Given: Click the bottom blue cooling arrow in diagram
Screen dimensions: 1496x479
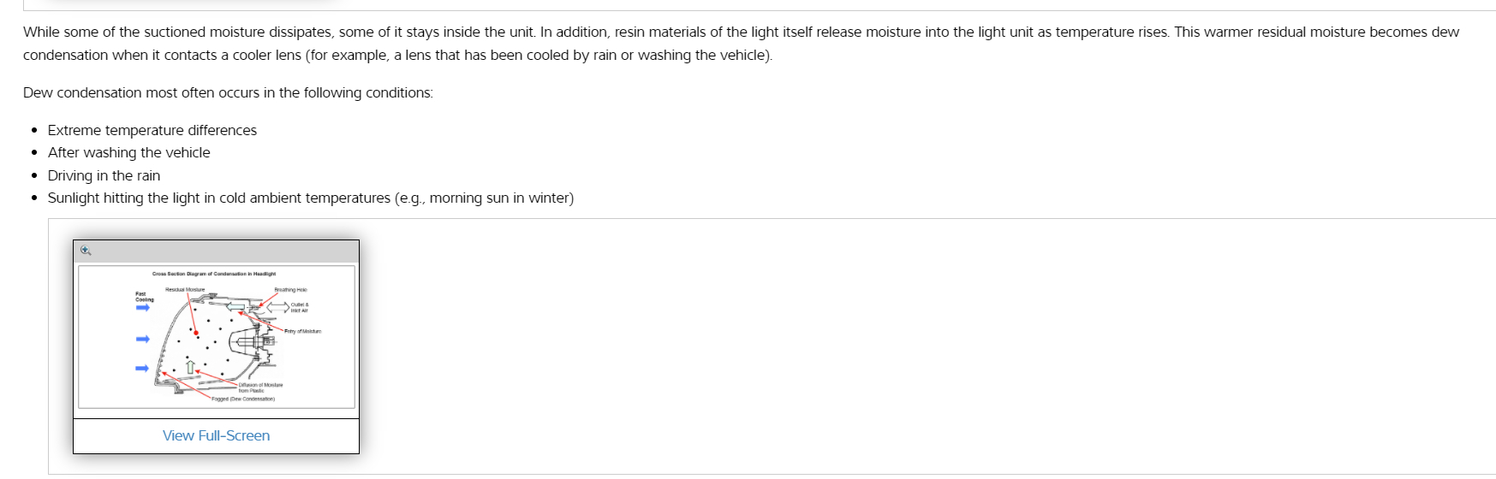Looking at the screenshot, I should [143, 369].
